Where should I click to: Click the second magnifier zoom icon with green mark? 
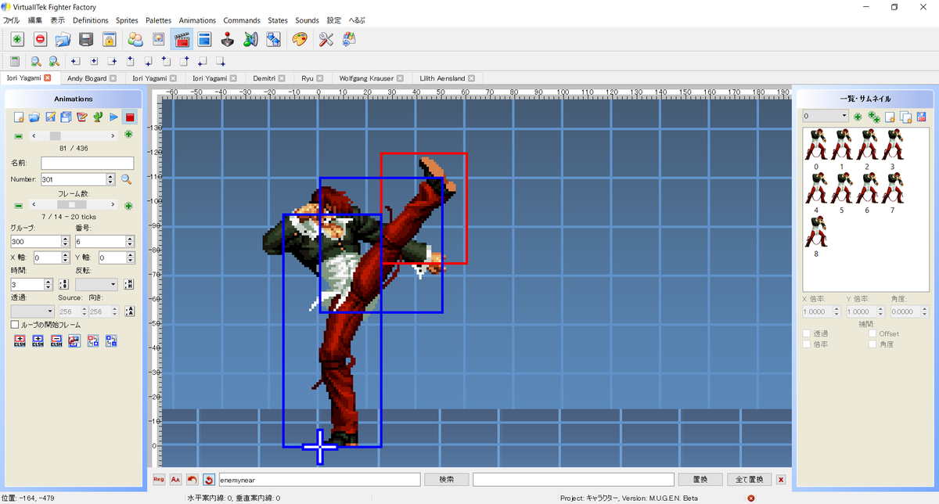click(x=54, y=61)
